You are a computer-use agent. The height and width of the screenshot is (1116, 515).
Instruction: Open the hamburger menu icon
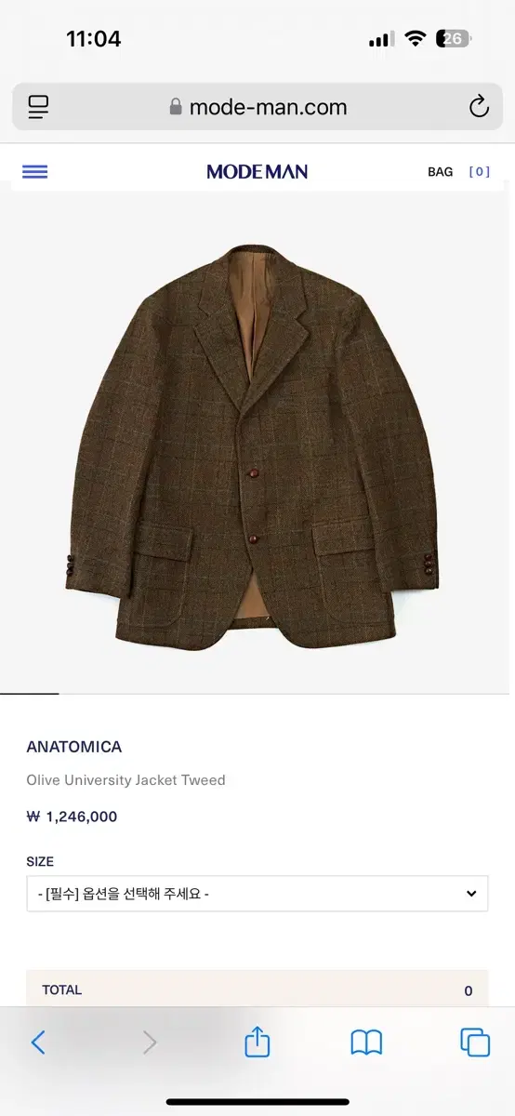pyautogui.click(x=34, y=171)
